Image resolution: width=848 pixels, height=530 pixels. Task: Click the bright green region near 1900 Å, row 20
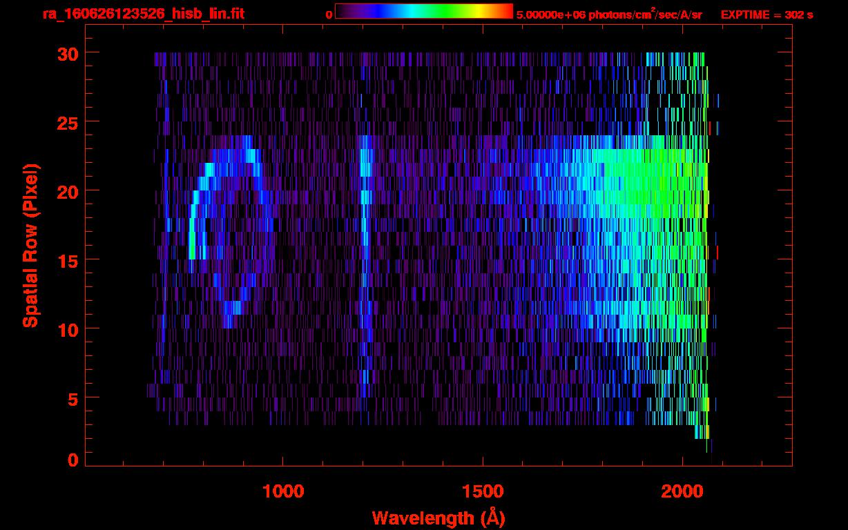pos(642,191)
